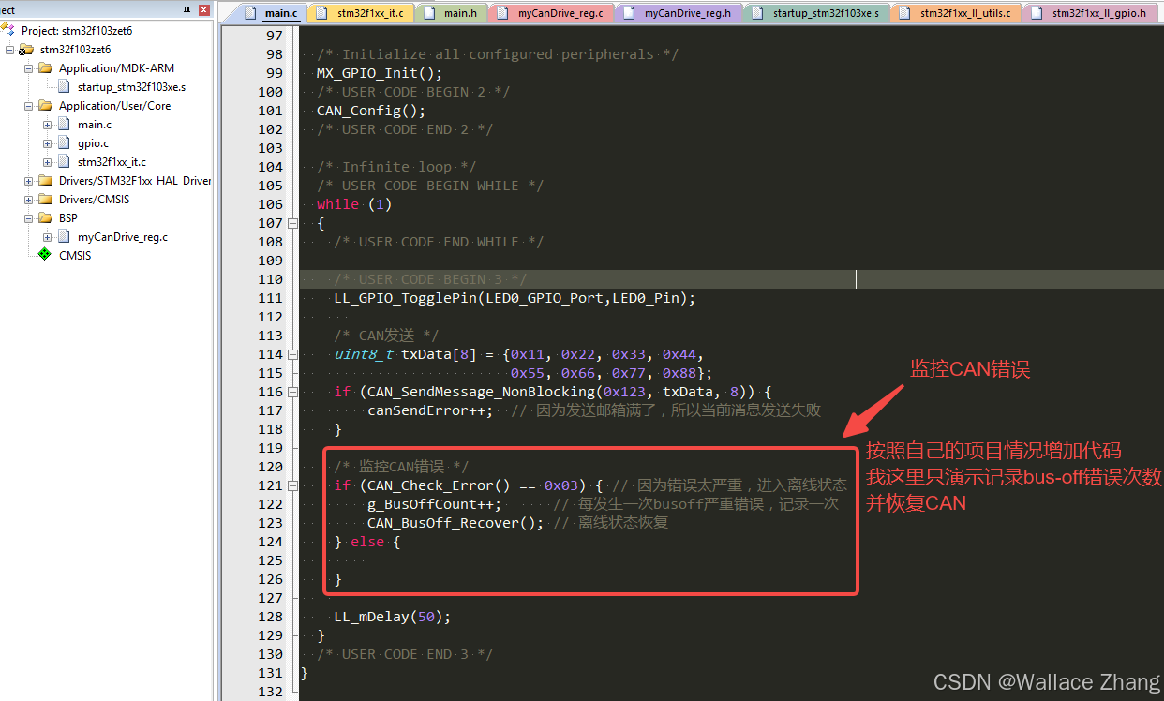Image resolution: width=1164 pixels, height=701 pixels.
Task: Click the stm32f1xx_it.c file icon in project tree
Action: tap(64, 162)
